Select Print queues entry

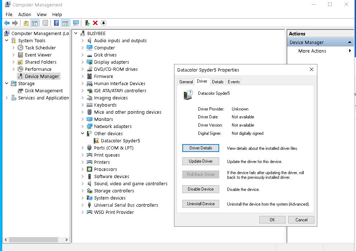[107, 155]
